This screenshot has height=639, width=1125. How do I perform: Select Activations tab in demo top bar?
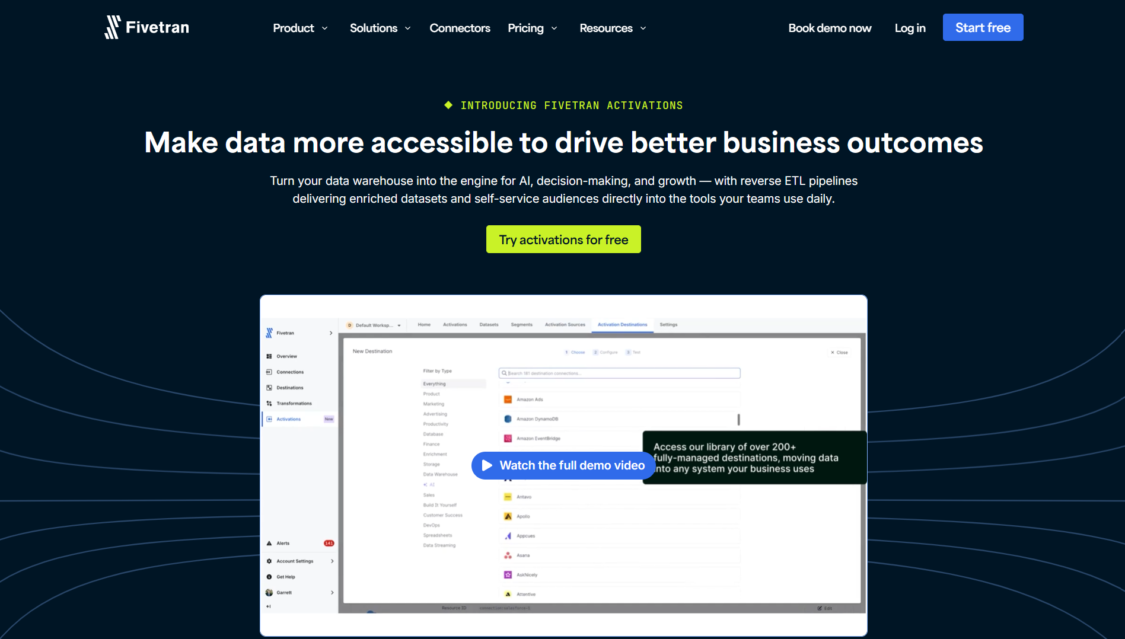coord(455,325)
